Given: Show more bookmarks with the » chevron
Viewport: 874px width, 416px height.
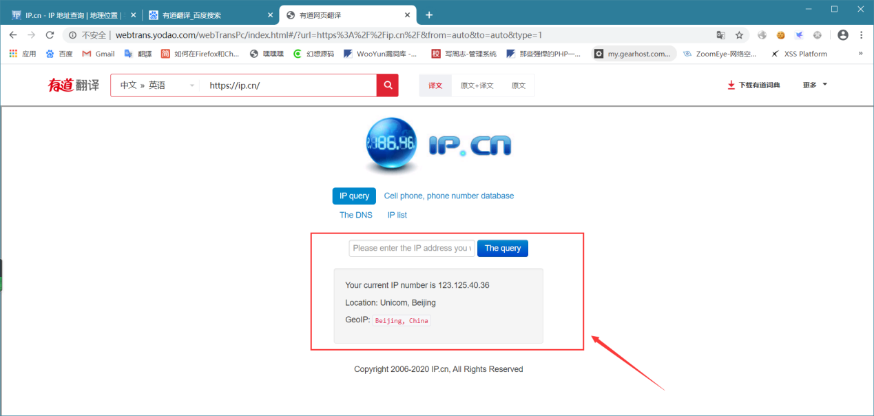Looking at the screenshot, I should (860, 54).
